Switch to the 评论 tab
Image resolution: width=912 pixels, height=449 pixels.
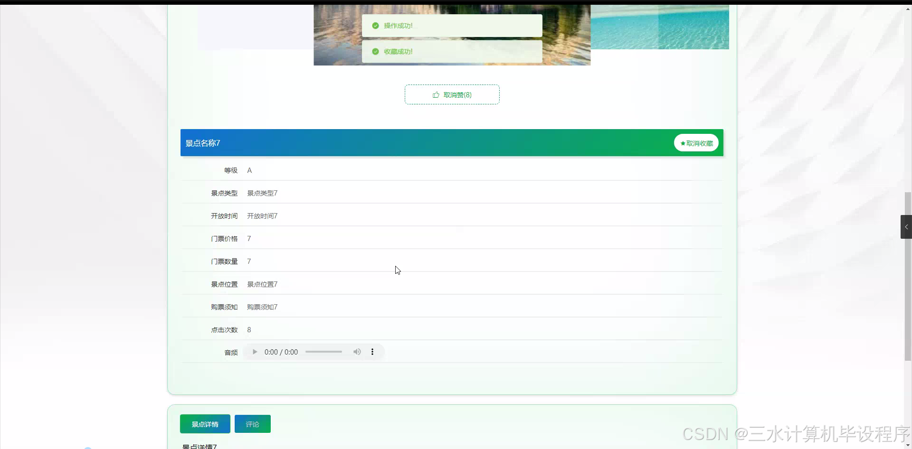point(252,424)
